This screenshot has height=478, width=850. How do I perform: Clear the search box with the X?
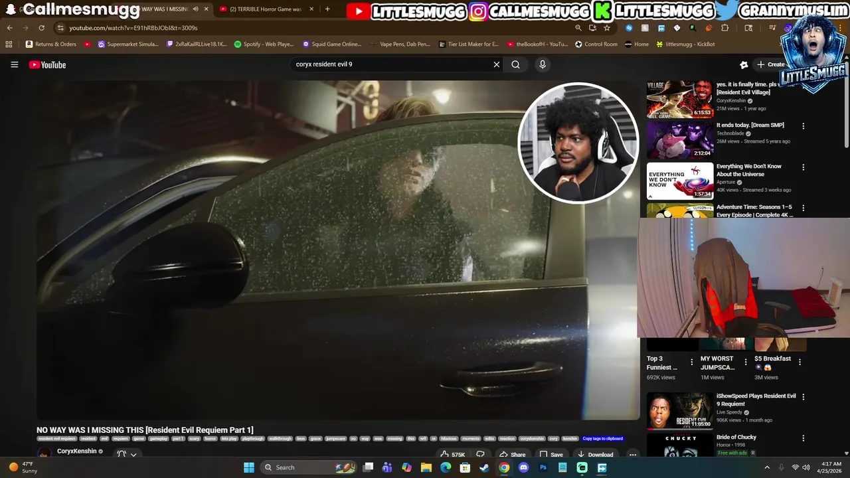pos(496,64)
